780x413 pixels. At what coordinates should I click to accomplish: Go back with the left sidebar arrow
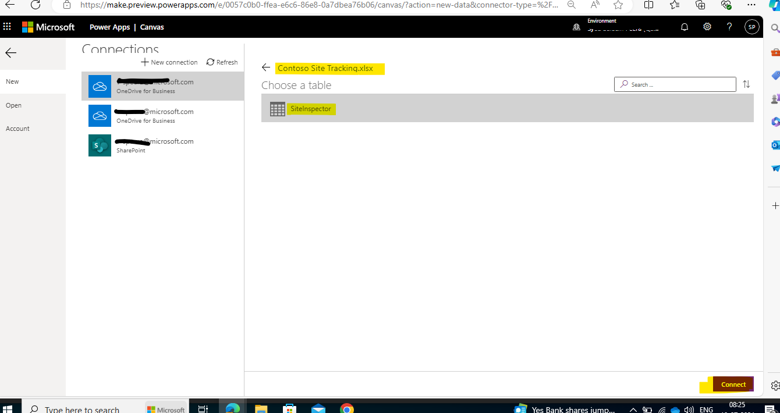(x=10, y=53)
